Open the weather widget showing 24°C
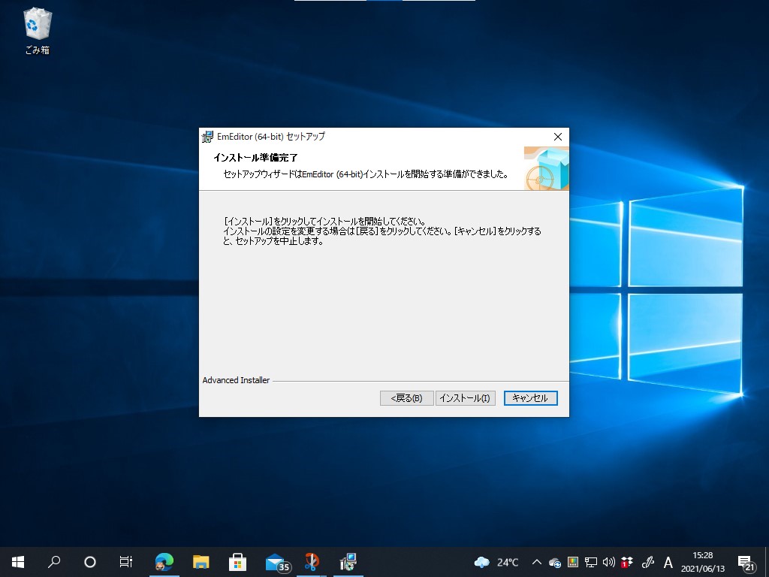 [x=497, y=561]
